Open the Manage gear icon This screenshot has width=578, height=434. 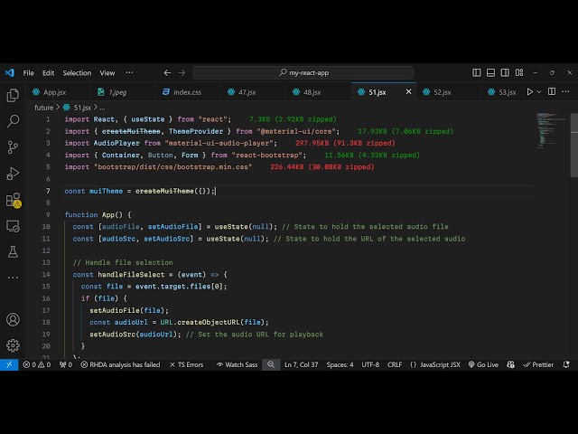(x=13, y=344)
